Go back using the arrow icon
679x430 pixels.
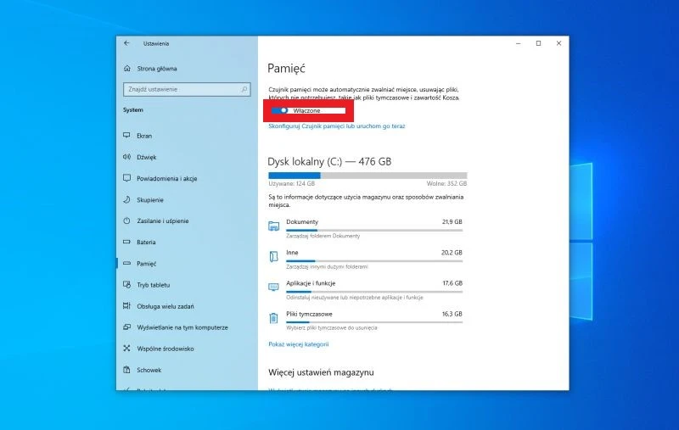(x=126, y=43)
